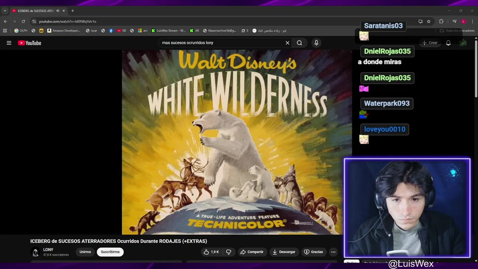The image size is (478, 269).
Task: Dislike the video with thumbs down
Action: click(229, 252)
